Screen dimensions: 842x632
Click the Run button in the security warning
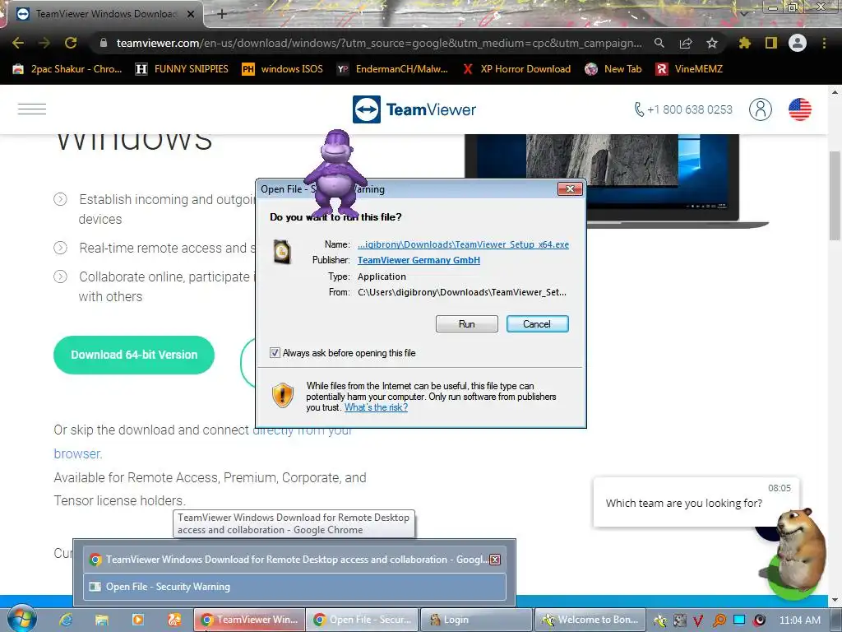(x=467, y=324)
